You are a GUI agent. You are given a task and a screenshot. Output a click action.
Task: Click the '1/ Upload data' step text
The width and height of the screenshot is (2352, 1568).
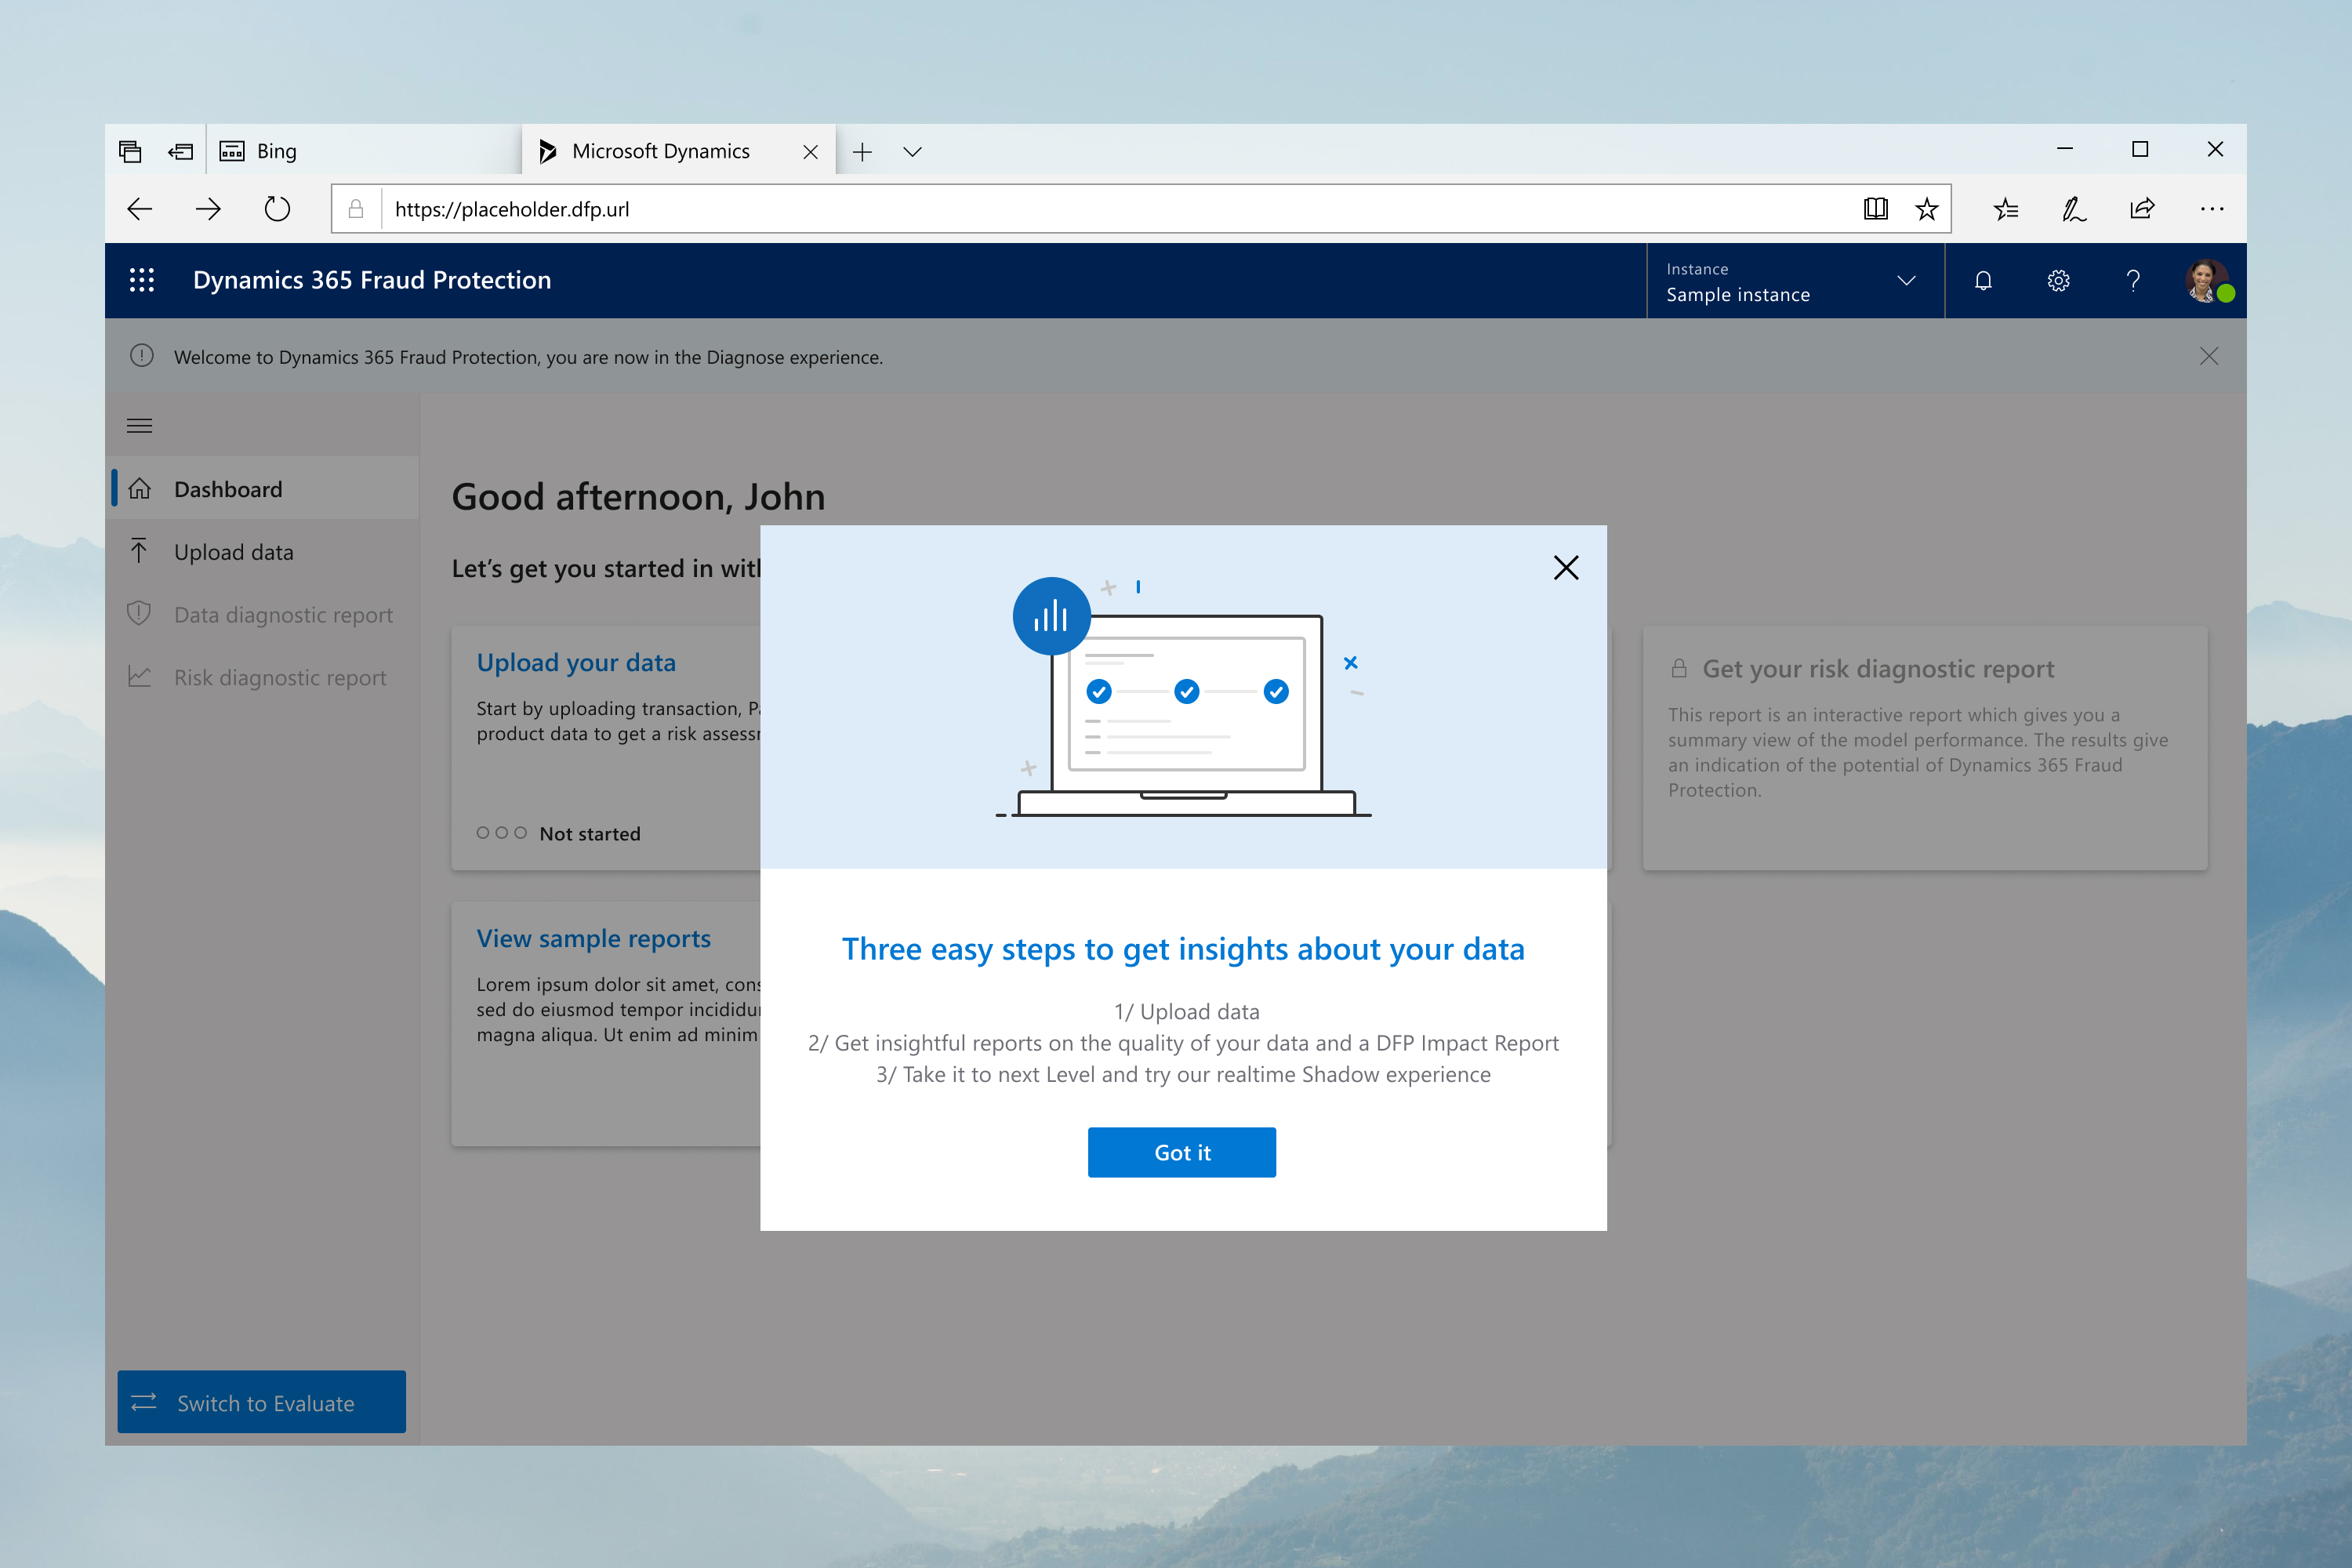[1186, 1012]
